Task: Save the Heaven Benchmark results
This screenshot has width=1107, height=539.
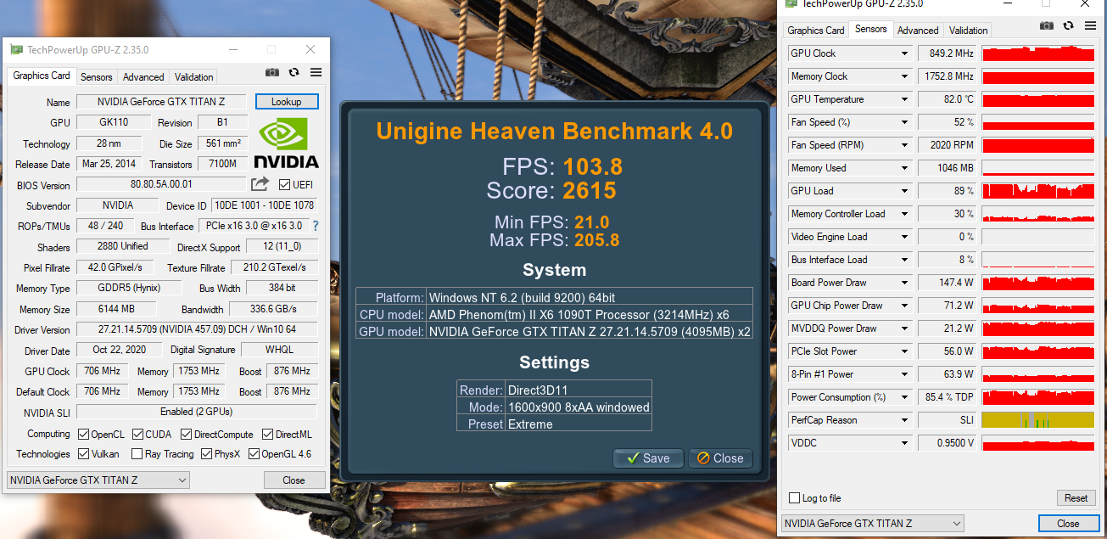Action: [x=649, y=458]
